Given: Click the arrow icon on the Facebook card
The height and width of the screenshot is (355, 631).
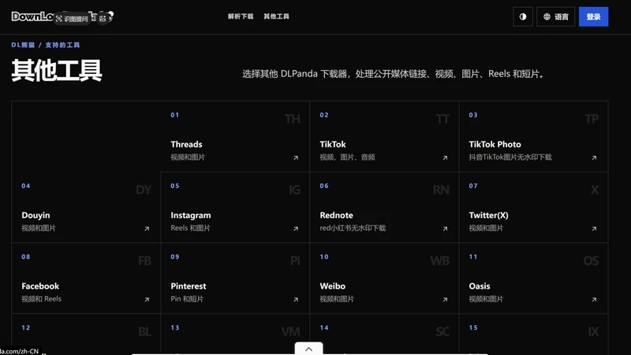Looking at the screenshot, I should pos(147,300).
